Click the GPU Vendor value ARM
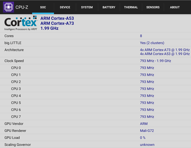The height and width of the screenshot is (148, 191). coord(144,124)
